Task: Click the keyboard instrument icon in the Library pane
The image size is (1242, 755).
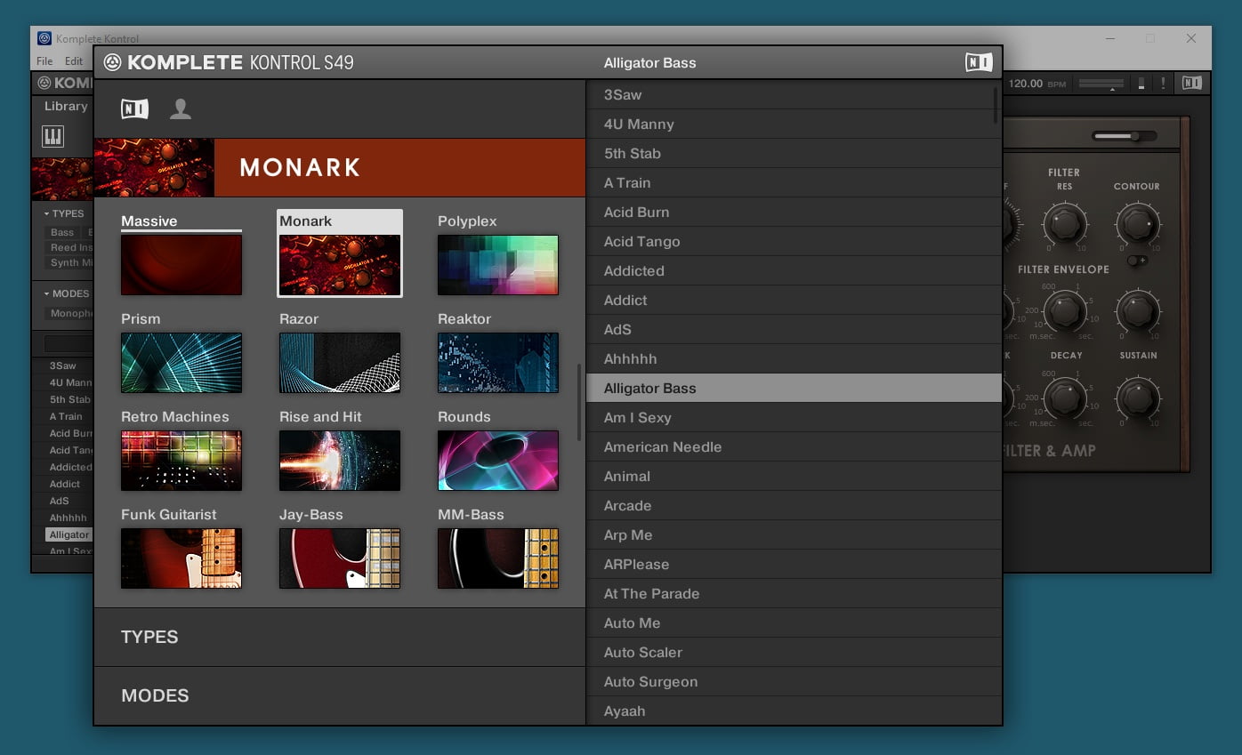Action: (x=52, y=136)
